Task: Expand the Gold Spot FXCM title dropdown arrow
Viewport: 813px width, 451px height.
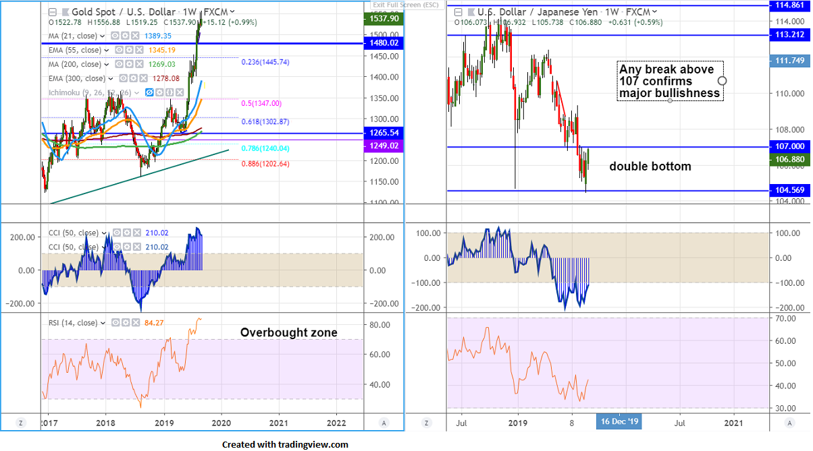Action: 232,11
